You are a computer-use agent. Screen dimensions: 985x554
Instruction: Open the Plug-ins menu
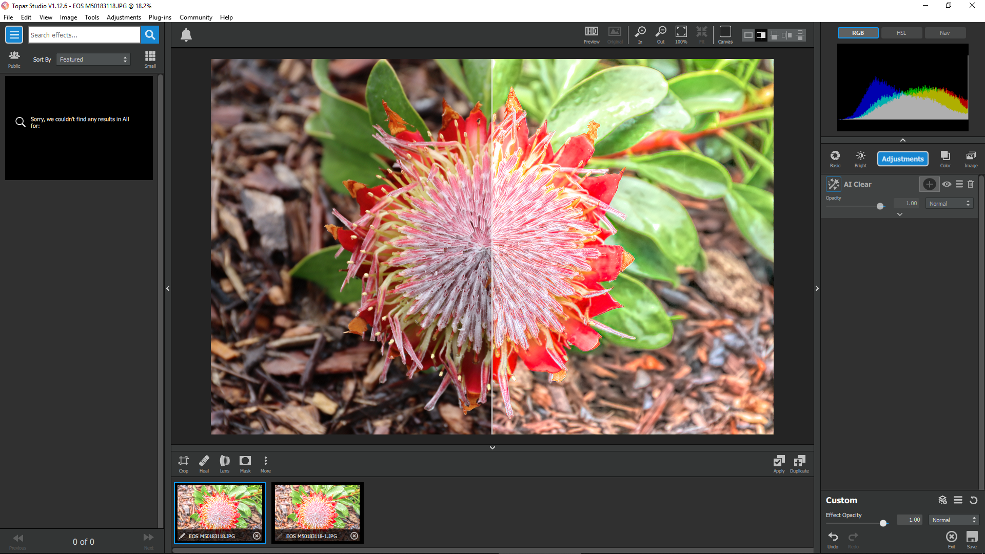[x=160, y=17]
